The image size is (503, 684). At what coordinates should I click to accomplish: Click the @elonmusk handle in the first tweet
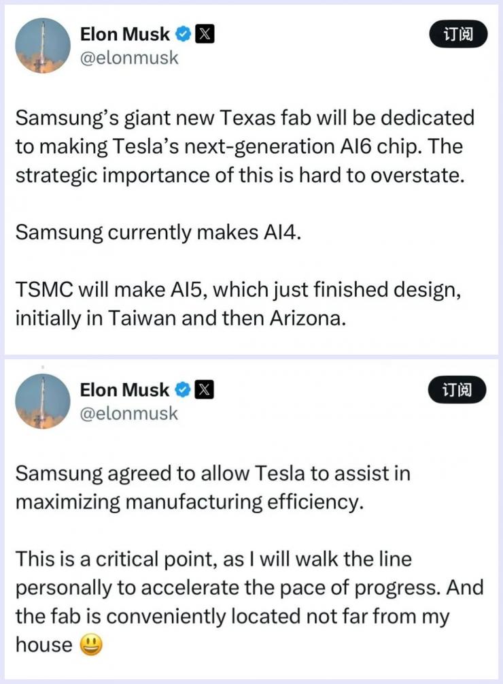coord(129,58)
